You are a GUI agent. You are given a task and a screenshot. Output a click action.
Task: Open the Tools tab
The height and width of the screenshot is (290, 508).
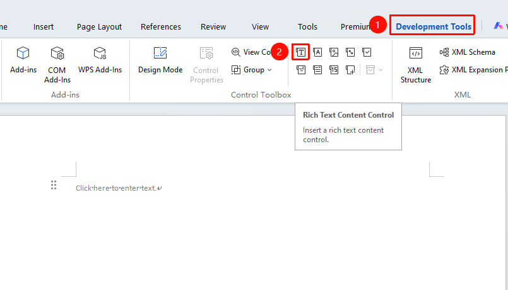pos(307,27)
